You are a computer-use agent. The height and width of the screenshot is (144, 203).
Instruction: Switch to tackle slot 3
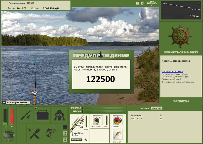[65, 140]
